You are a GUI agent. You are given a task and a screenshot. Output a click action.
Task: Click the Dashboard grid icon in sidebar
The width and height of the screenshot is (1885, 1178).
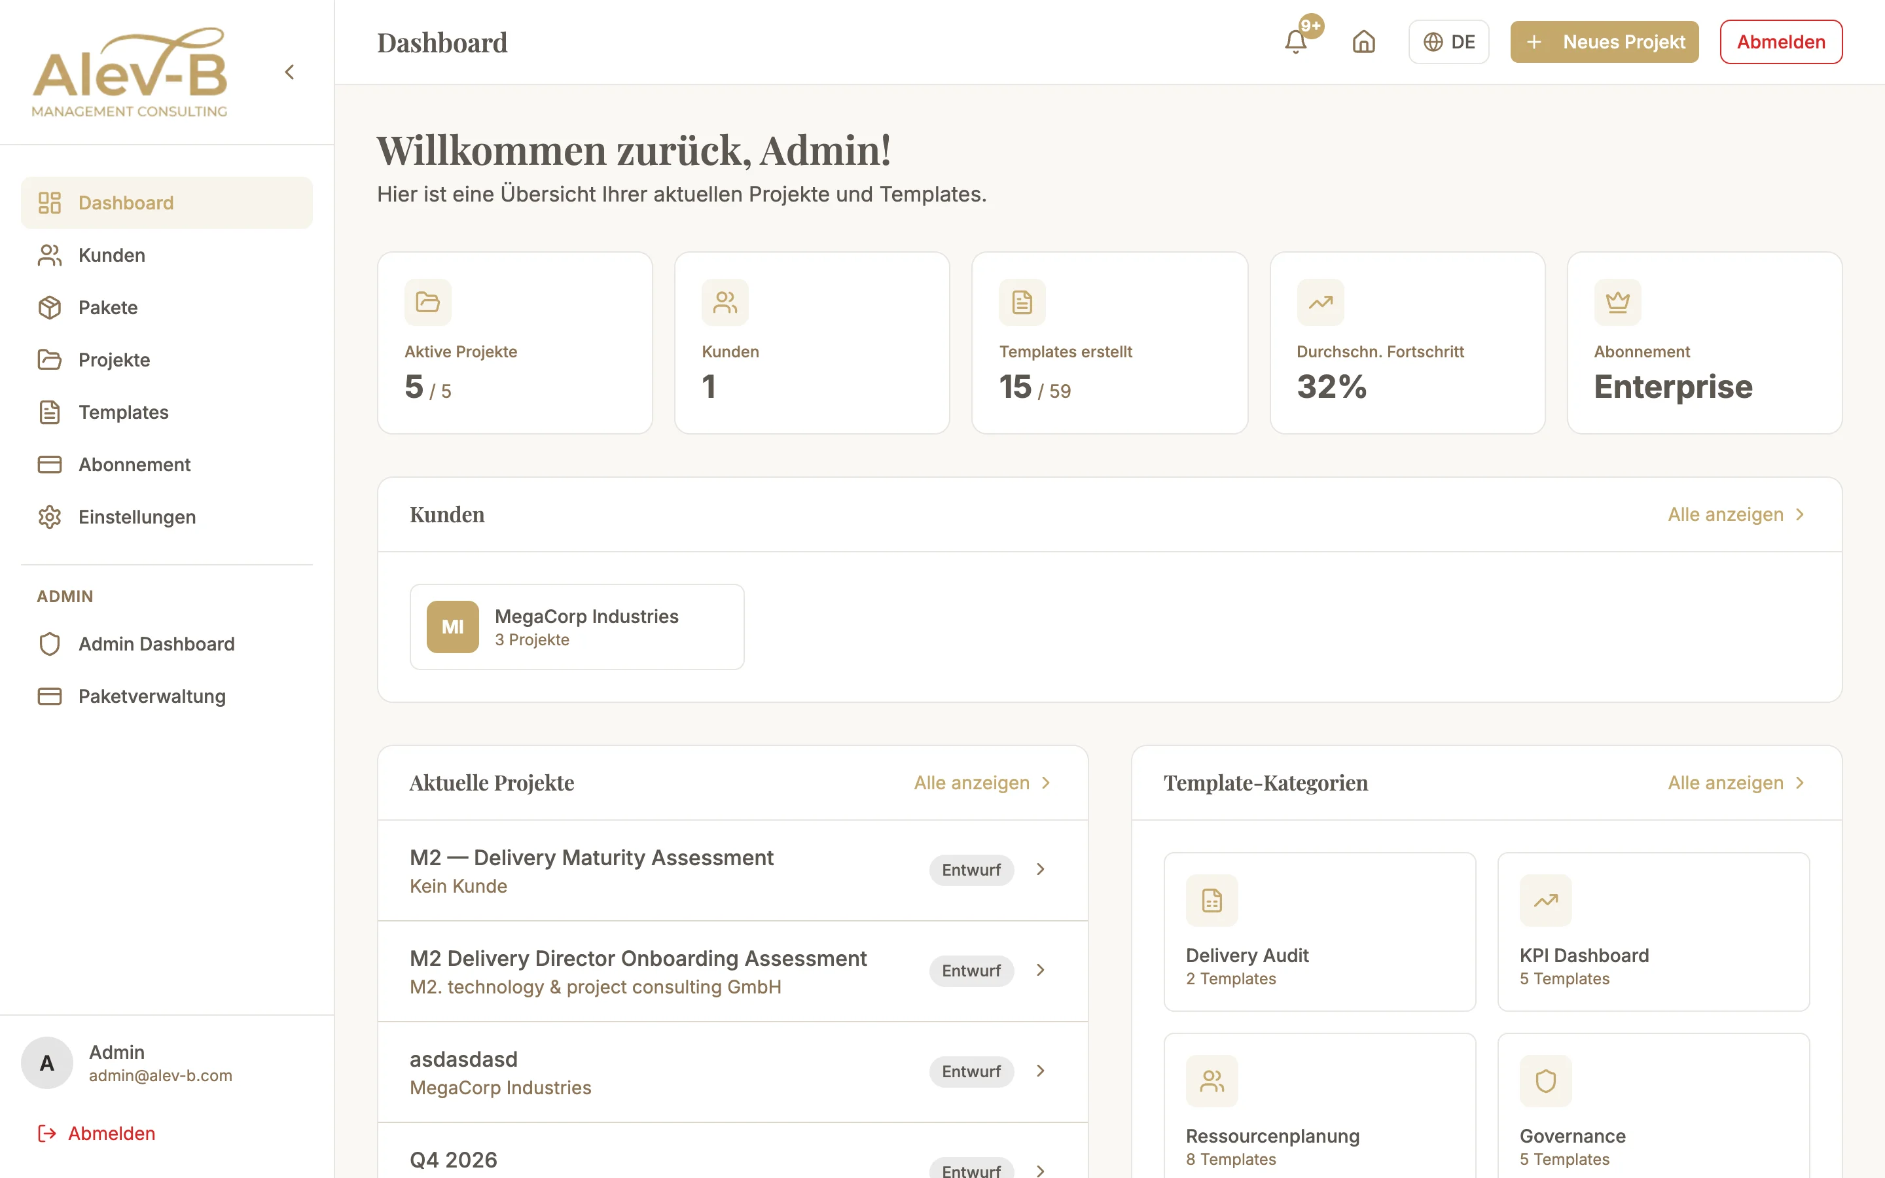pos(50,203)
